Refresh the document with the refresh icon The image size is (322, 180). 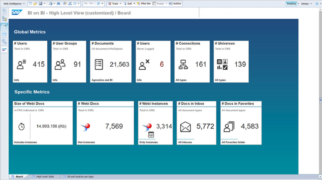98,4
